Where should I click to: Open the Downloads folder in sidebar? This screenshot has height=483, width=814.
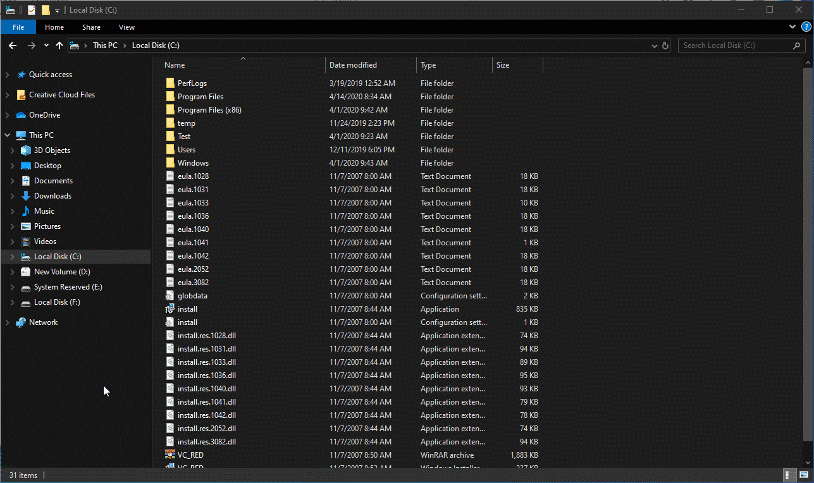click(x=52, y=196)
